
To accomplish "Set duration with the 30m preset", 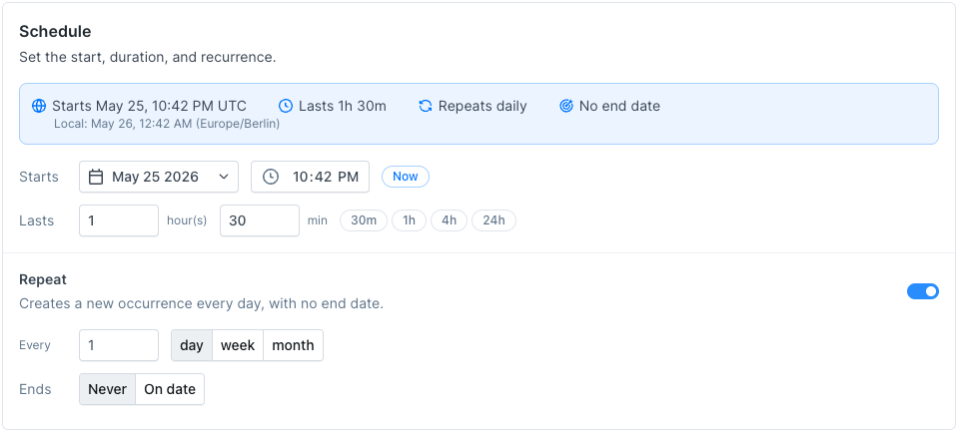I will coord(364,220).
